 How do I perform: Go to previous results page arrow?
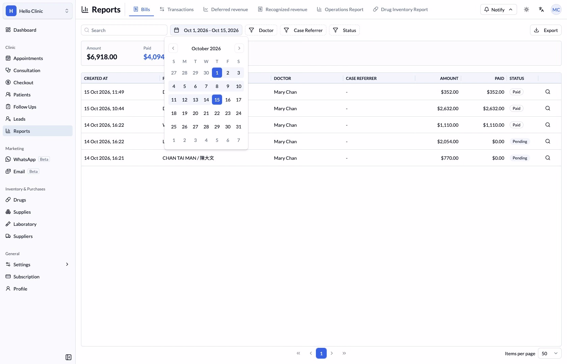(x=310, y=353)
